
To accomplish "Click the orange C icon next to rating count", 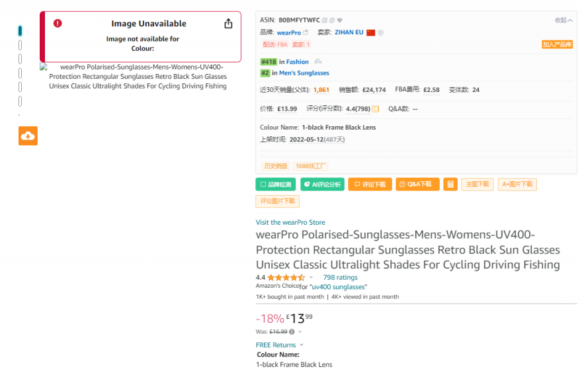I will [x=375, y=108].
